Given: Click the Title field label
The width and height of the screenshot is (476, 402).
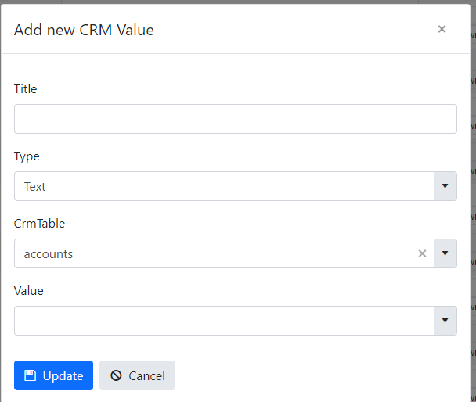Looking at the screenshot, I should pyautogui.click(x=26, y=89).
